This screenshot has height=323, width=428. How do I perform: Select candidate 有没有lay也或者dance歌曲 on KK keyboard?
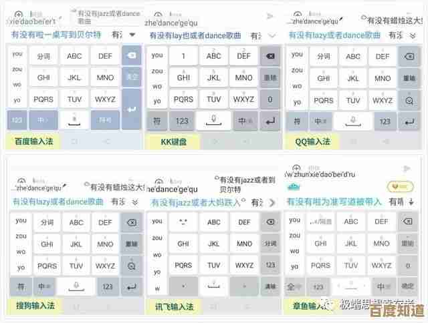pyautogui.click(x=195, y=35)
